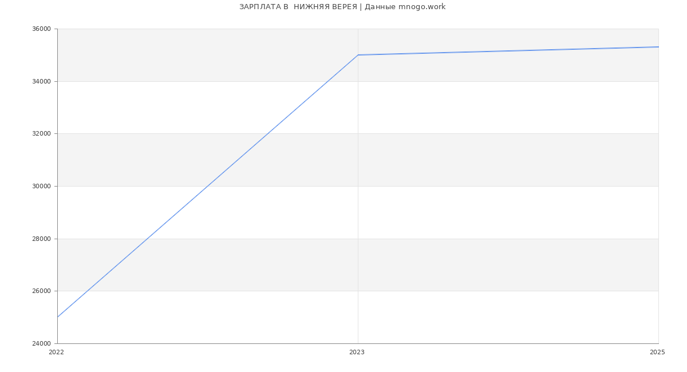The width and height of the screenshot is (687, 372).
Task: Click the gray band between 26000 and 28000
Action: pyautogui.click(x=358, y=265)
